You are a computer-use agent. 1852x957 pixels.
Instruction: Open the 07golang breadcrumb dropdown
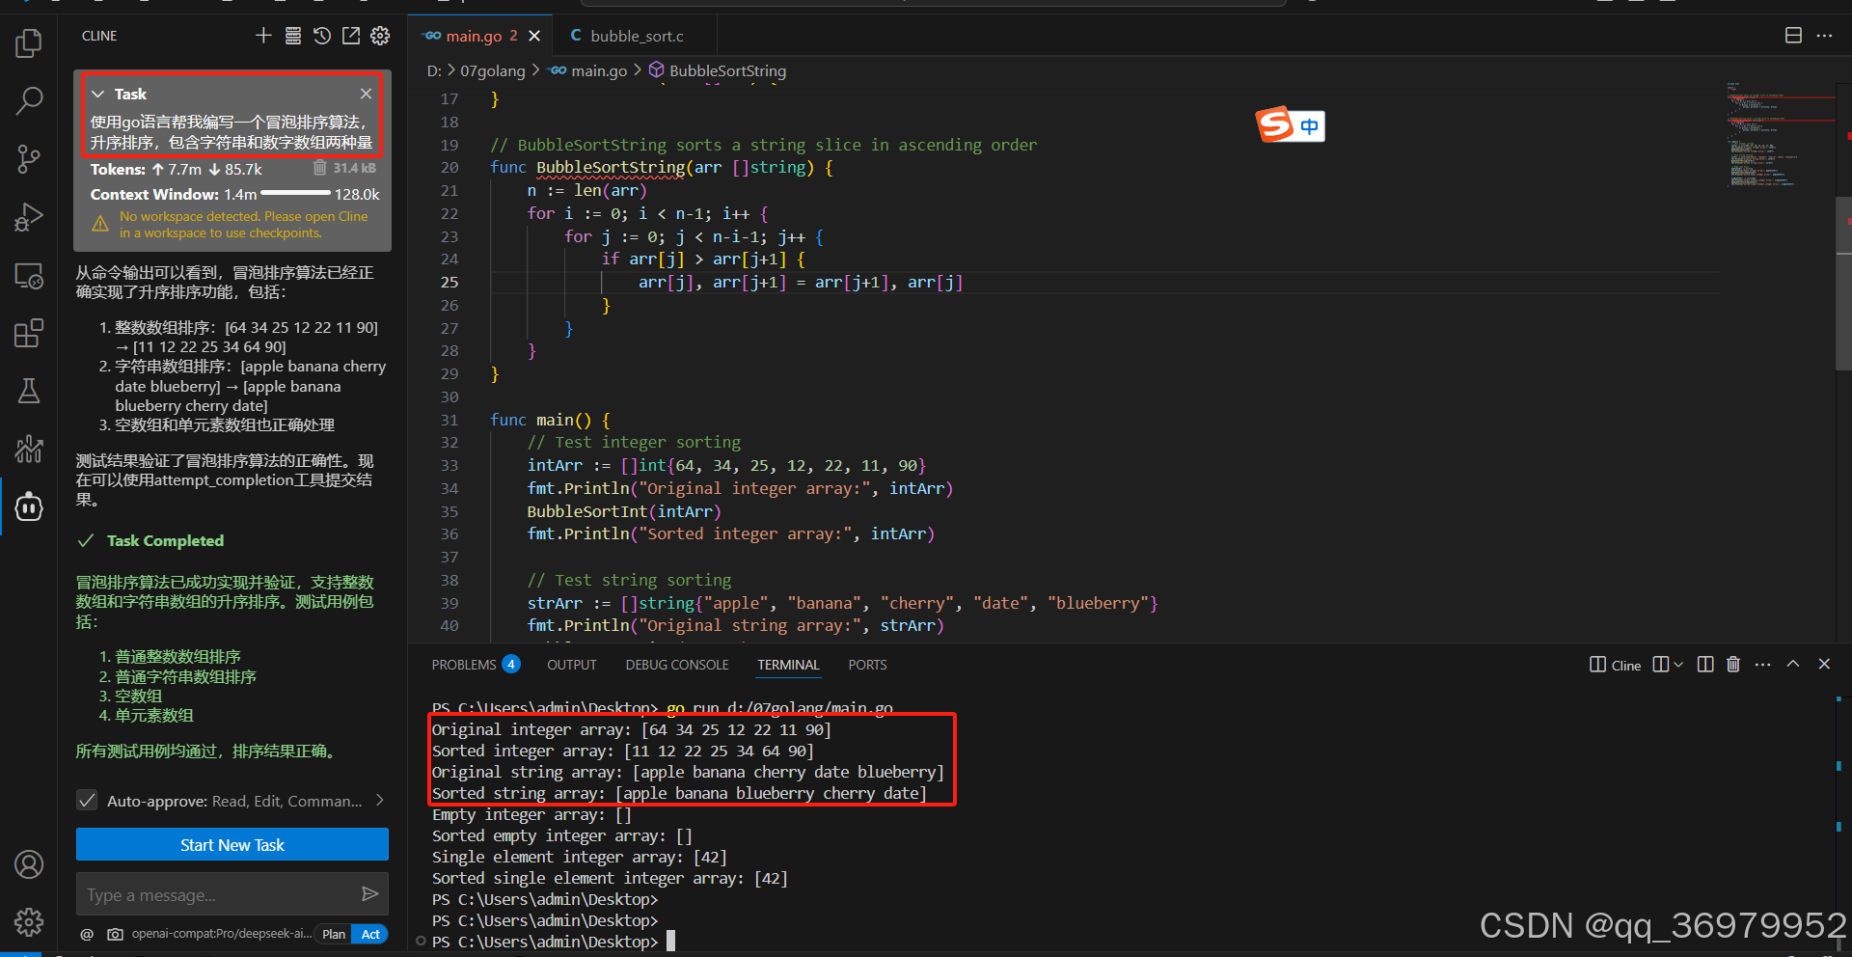pos(493,70)
